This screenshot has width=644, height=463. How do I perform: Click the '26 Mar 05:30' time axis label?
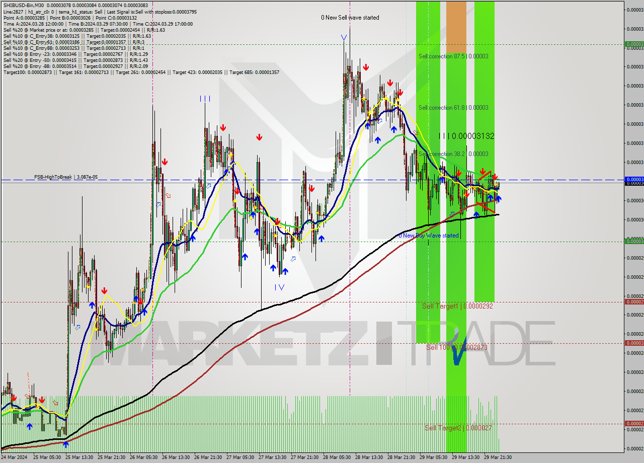coord(143,457)
